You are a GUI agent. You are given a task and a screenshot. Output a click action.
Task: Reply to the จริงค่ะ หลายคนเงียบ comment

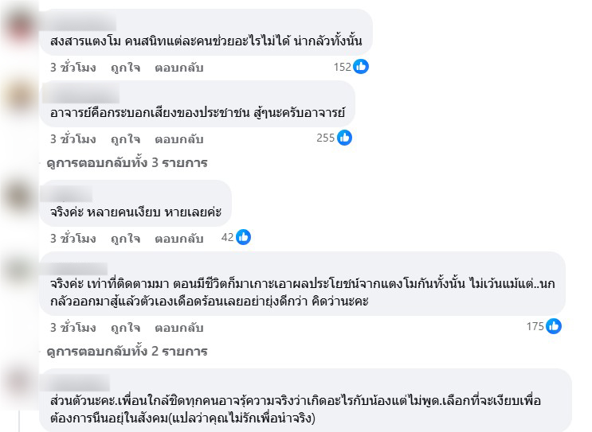(179, 239)
